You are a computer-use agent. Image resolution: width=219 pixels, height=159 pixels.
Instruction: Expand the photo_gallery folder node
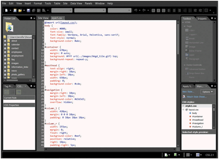(x=5, y=74)
